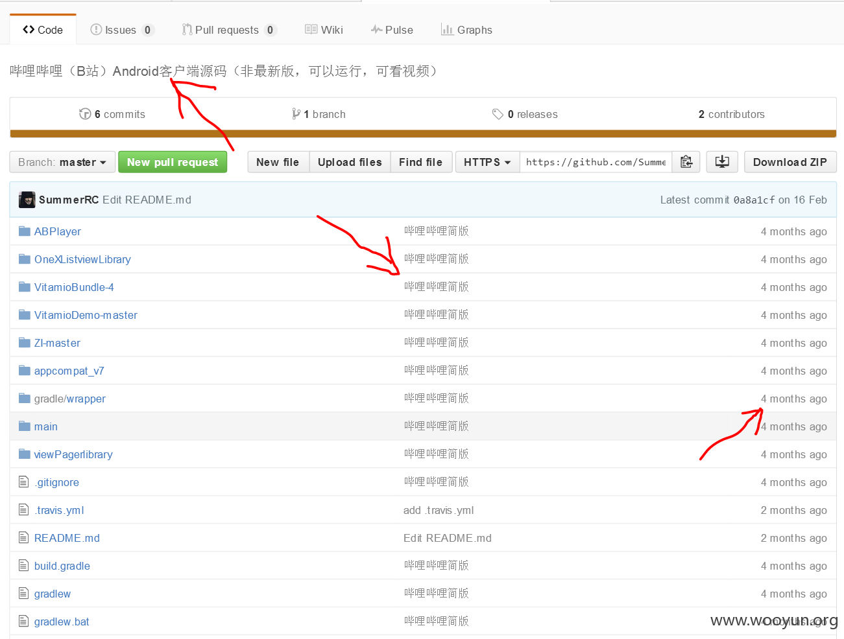Open the main folder link
Image resolution: width=844 pixels, height=639 pixels.
point(46,426)
